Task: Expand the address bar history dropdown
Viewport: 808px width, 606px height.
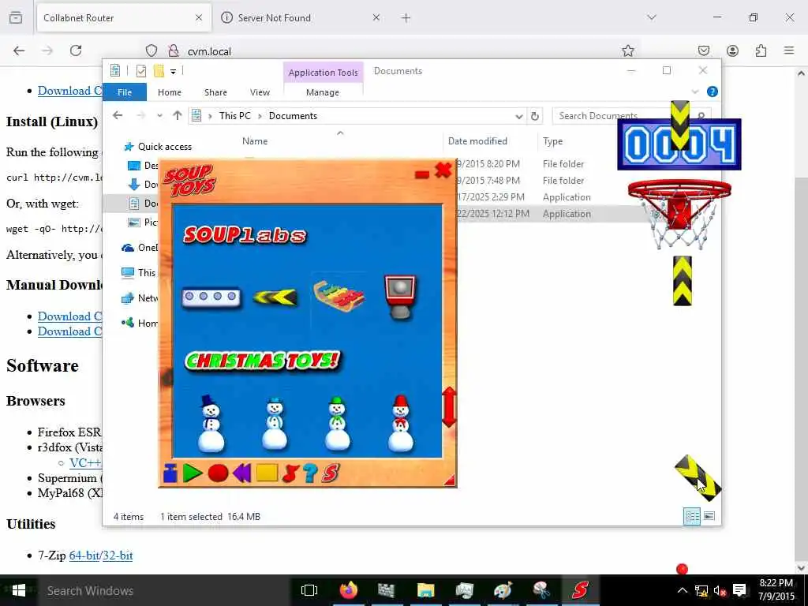Action: point(519,116)
